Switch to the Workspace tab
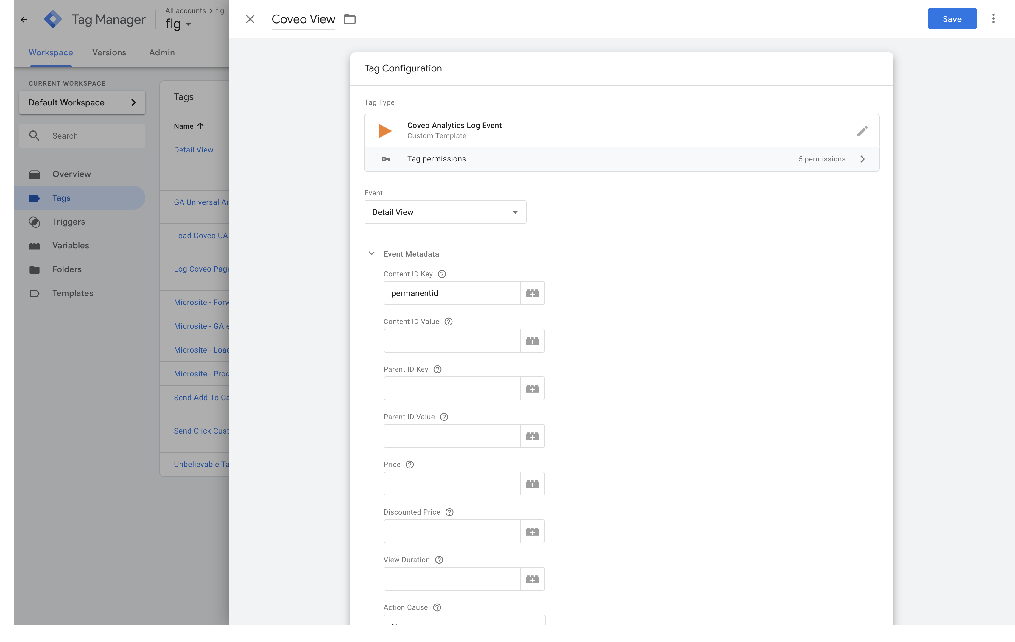The image size is (1015, 642). click(x=51, y=53)
